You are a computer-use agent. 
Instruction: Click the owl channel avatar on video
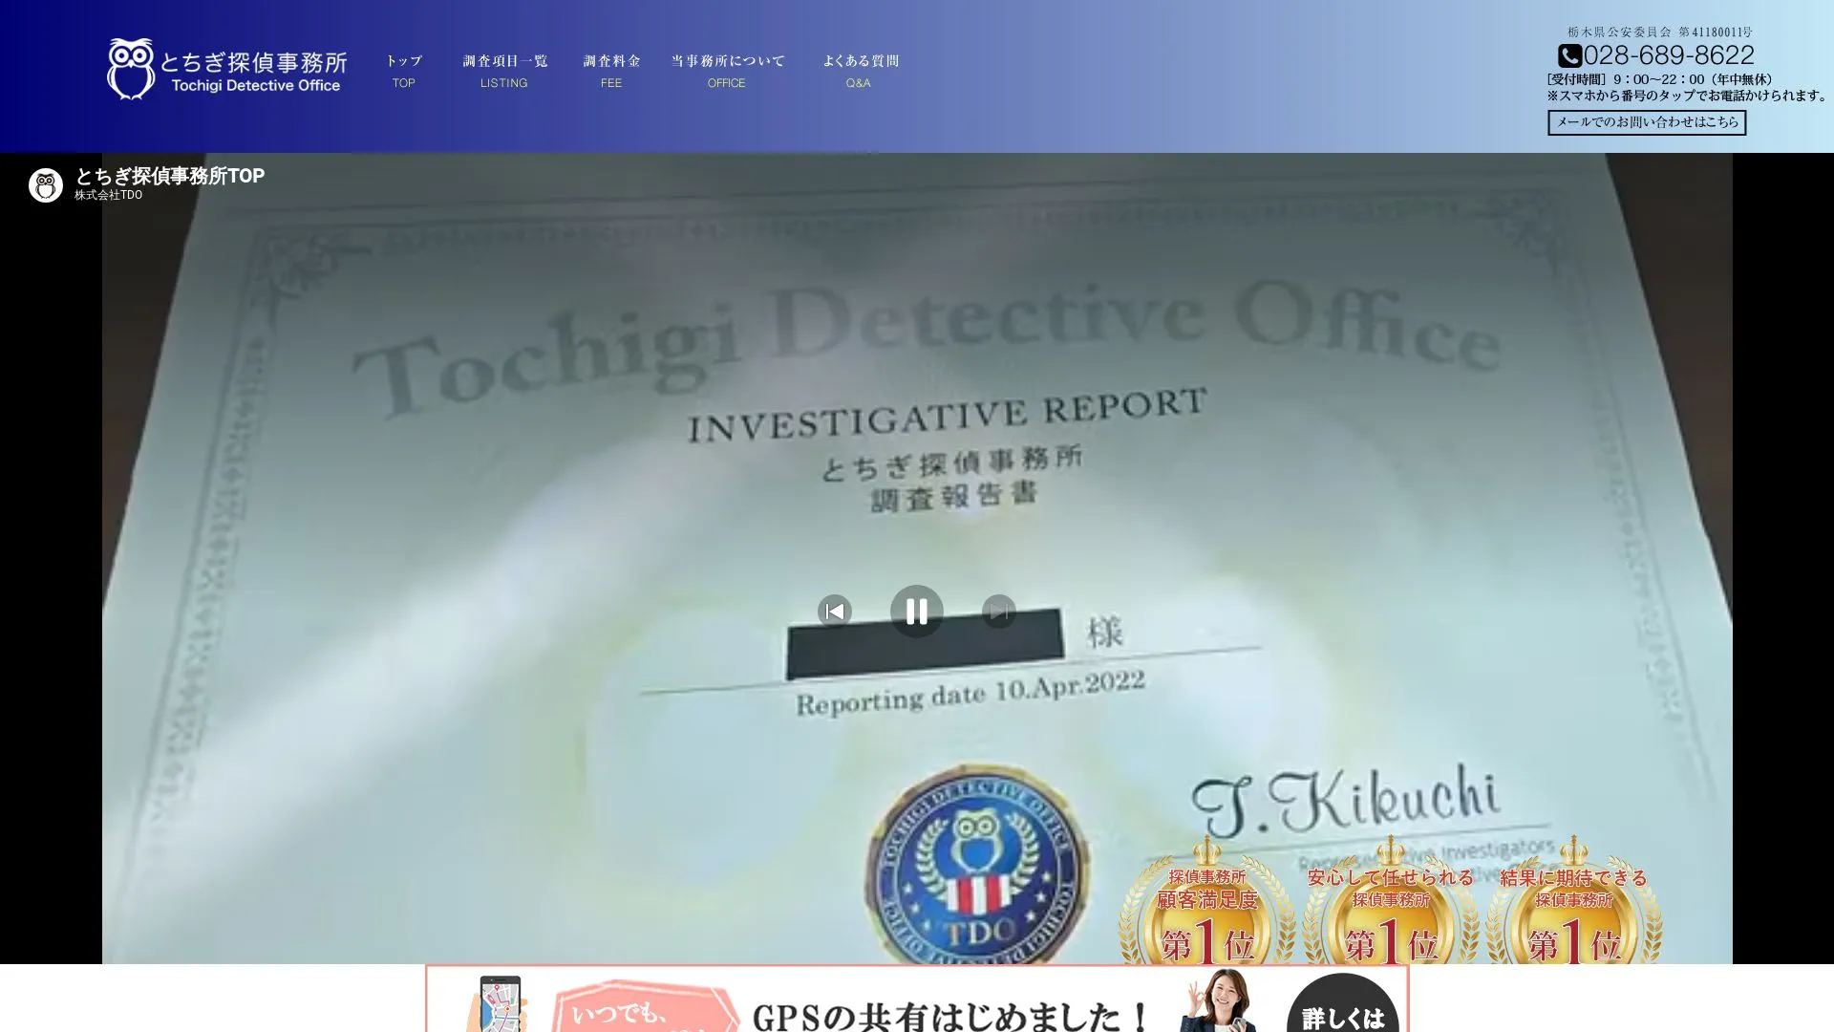pos(45,184)
